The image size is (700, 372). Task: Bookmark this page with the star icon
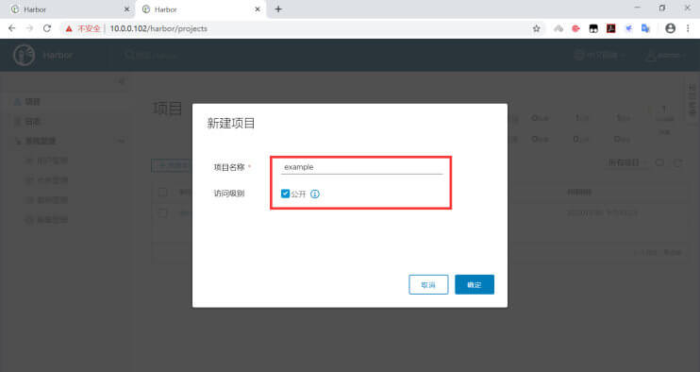click(x=536, y=28)
